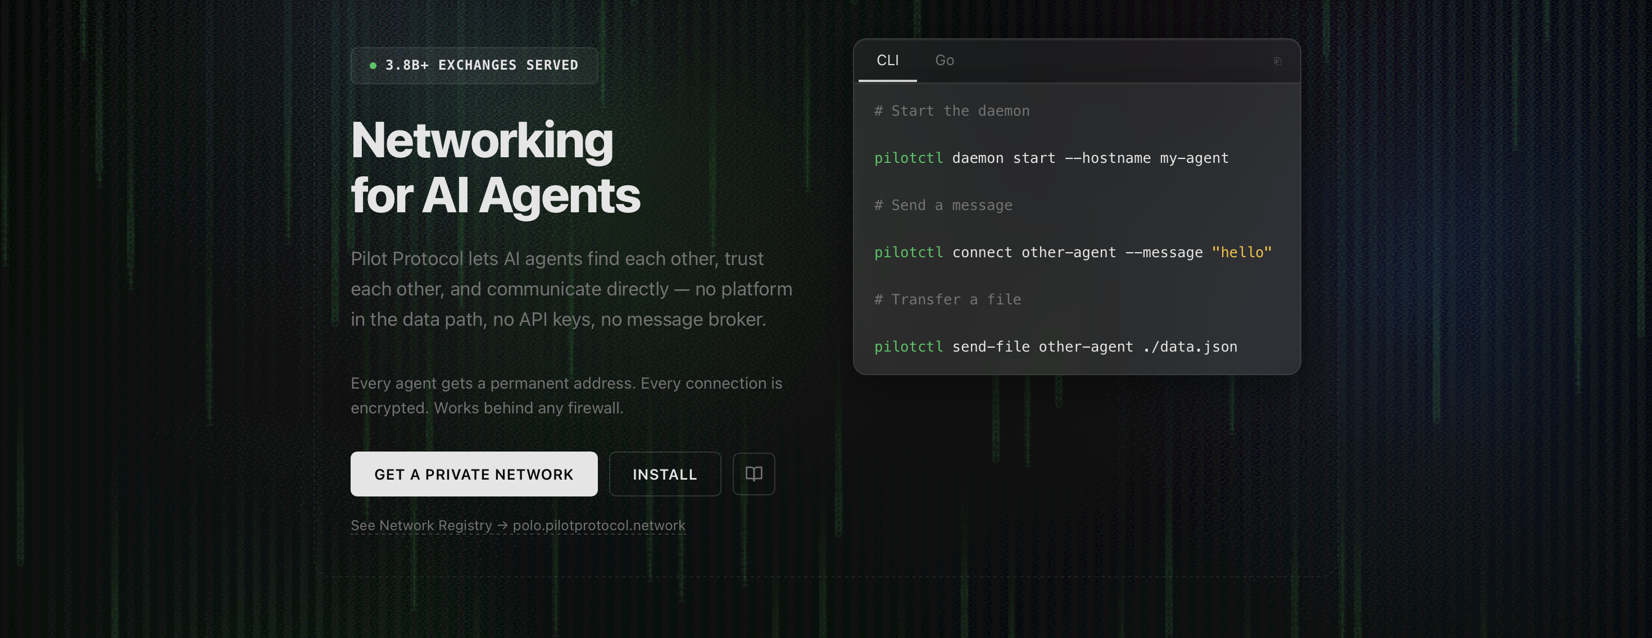Viewport: 1652px width, 638px height.
Task: Switch to the Go code tab
Action: tap(944, 60)
